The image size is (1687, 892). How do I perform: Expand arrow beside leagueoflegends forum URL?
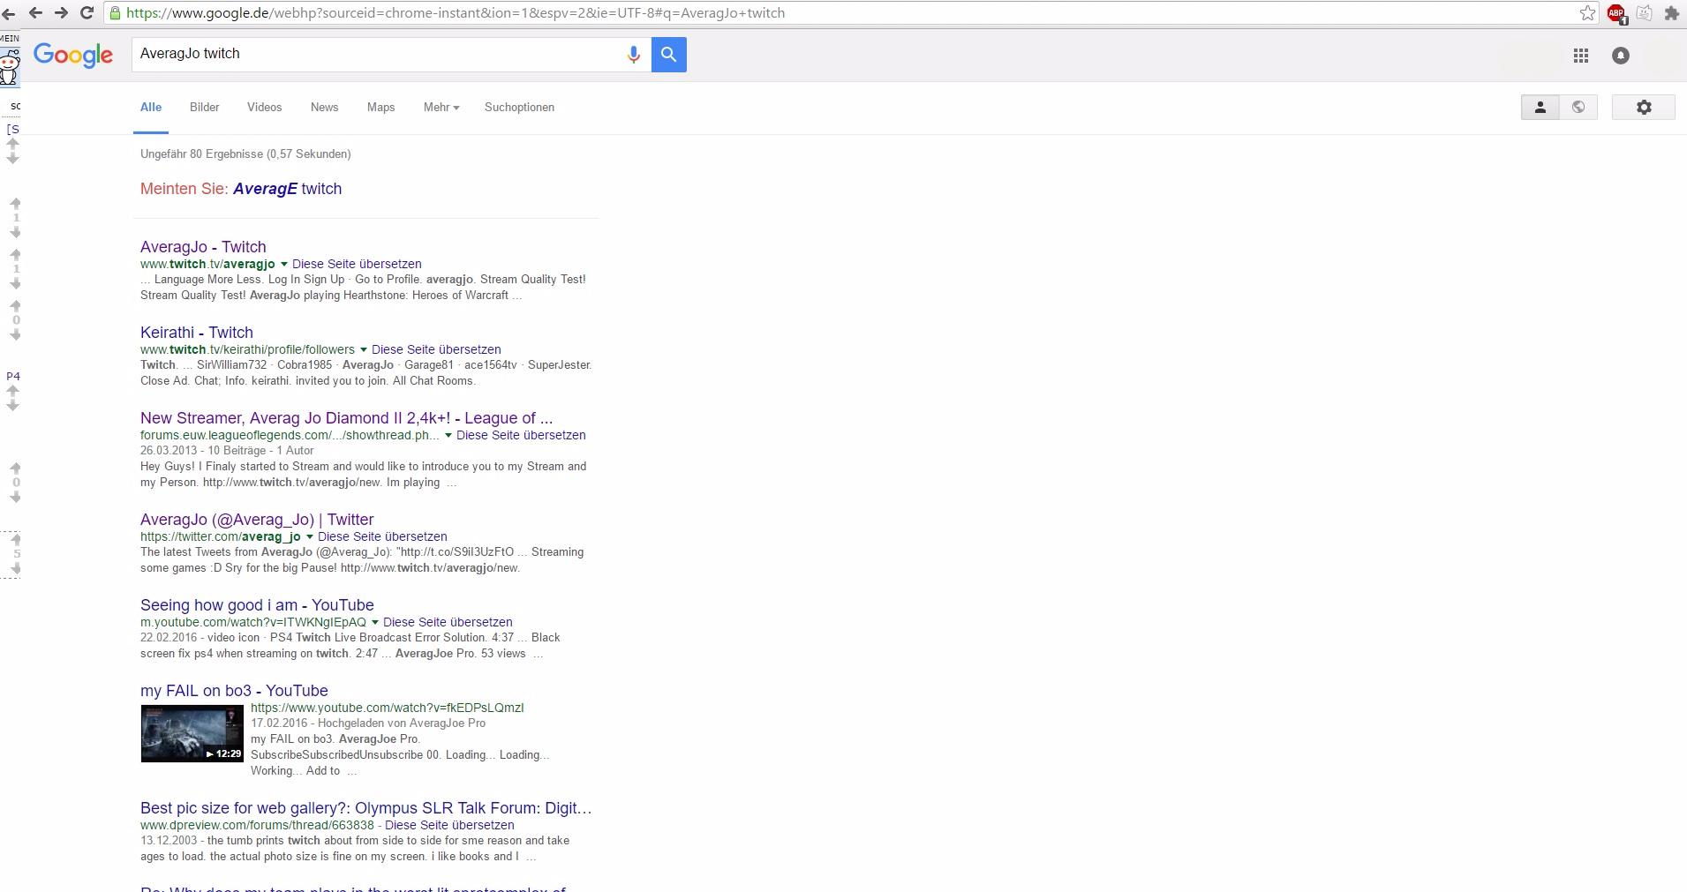[x=448, y=436]
